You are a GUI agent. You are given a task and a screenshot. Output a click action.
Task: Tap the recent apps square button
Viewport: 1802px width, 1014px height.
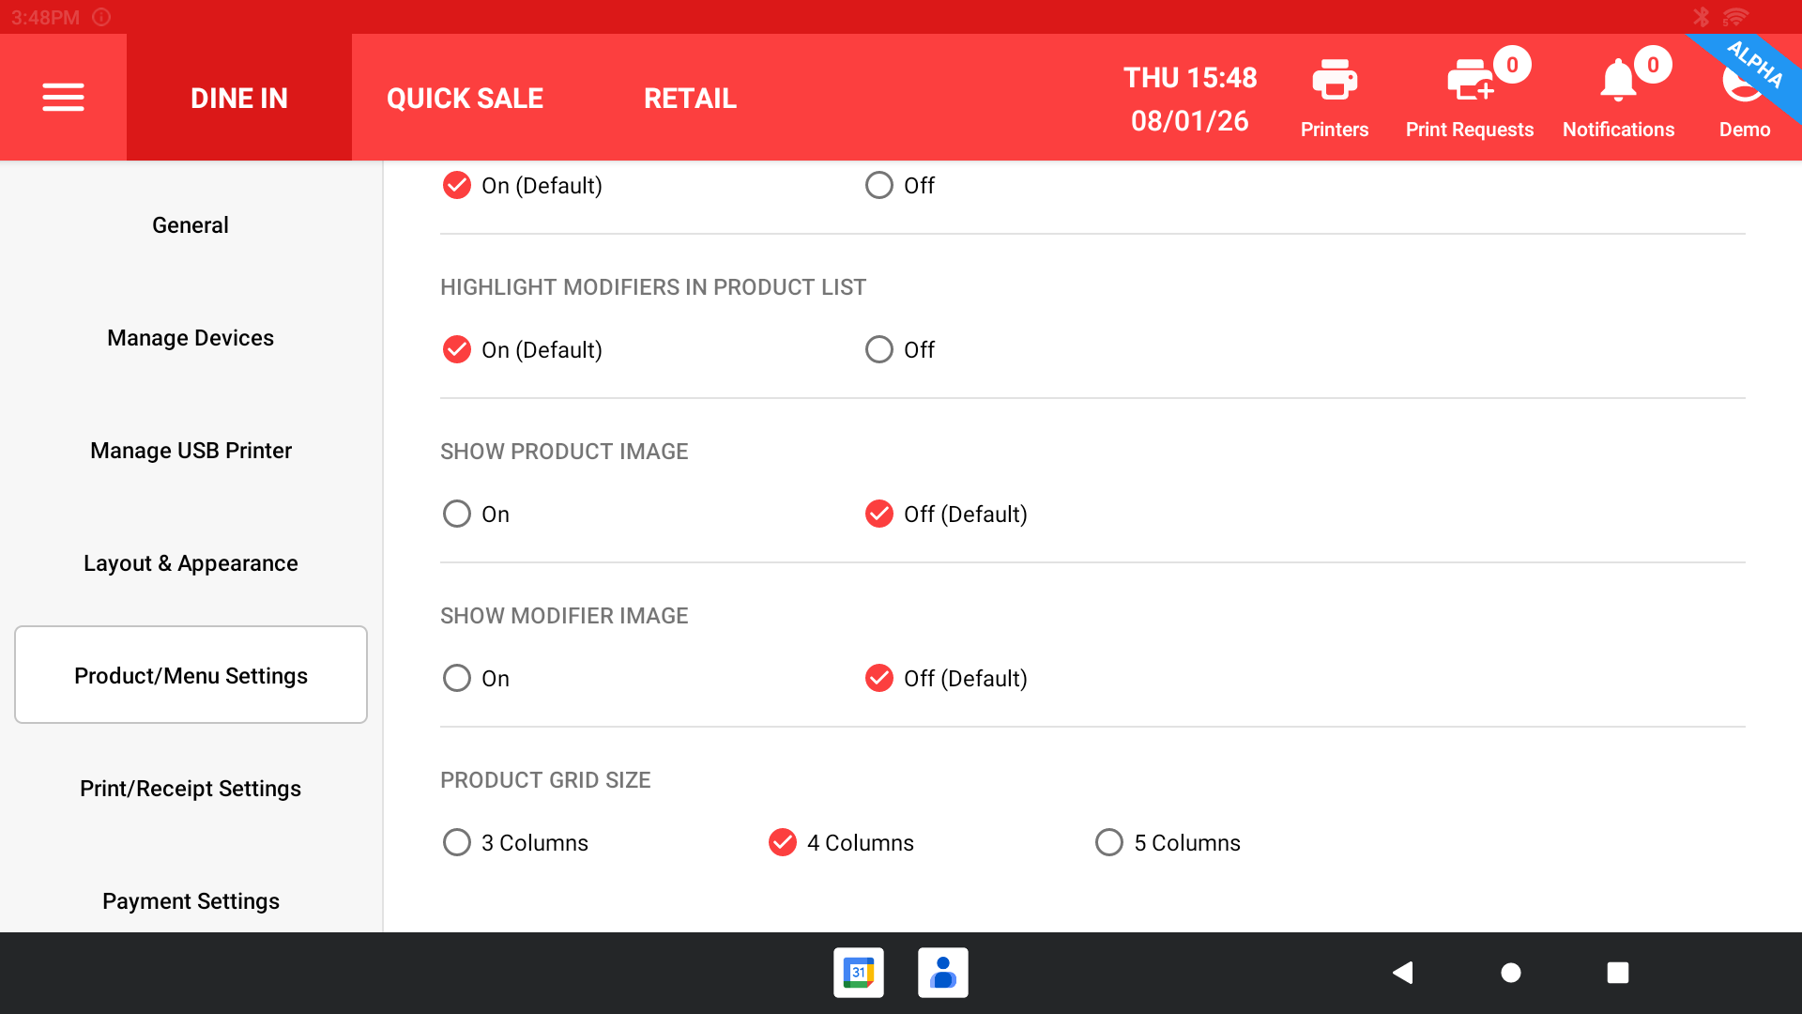[x=1617, y=973]
